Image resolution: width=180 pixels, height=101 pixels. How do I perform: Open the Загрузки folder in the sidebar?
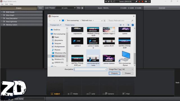click(x=56, y=43)
